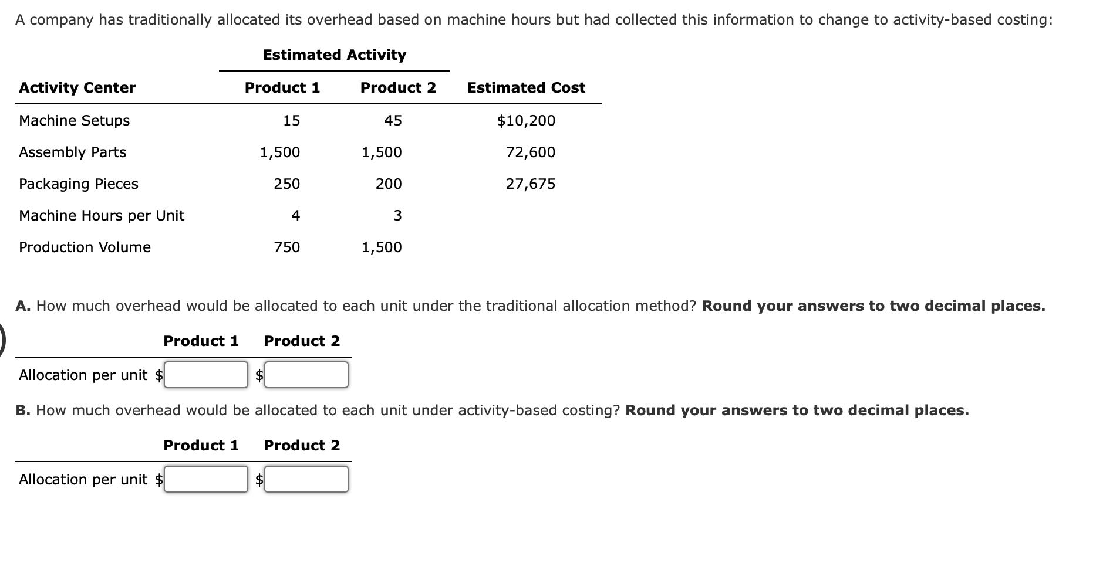
Task: Click the Estimated Activity table header
Action: [334, 55]
